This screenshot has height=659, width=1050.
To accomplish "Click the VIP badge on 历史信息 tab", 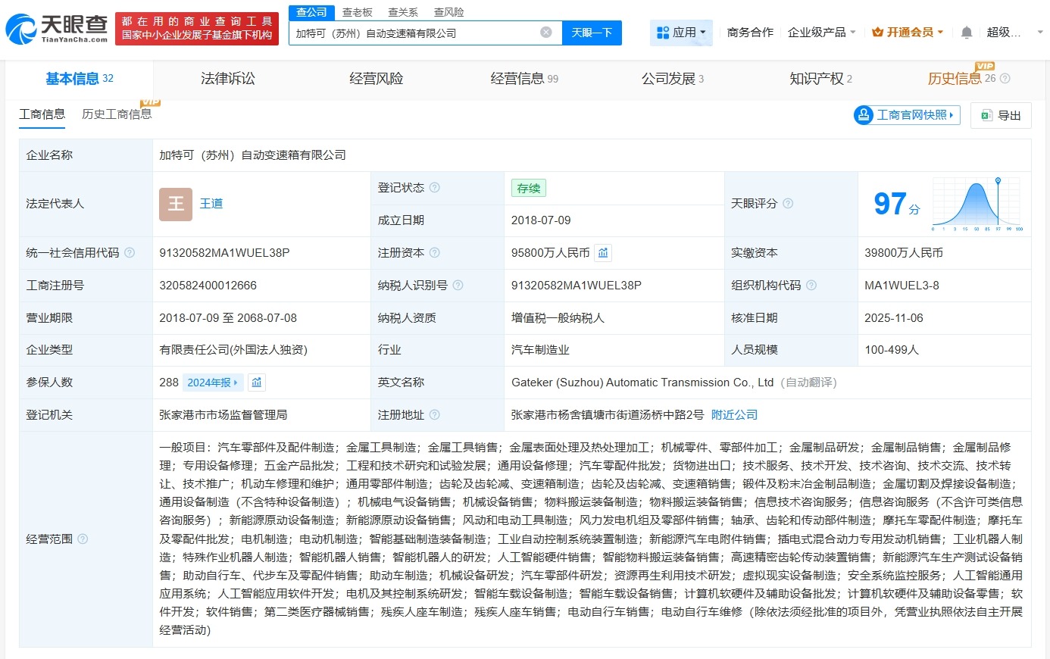I will [x=986, y=67].
